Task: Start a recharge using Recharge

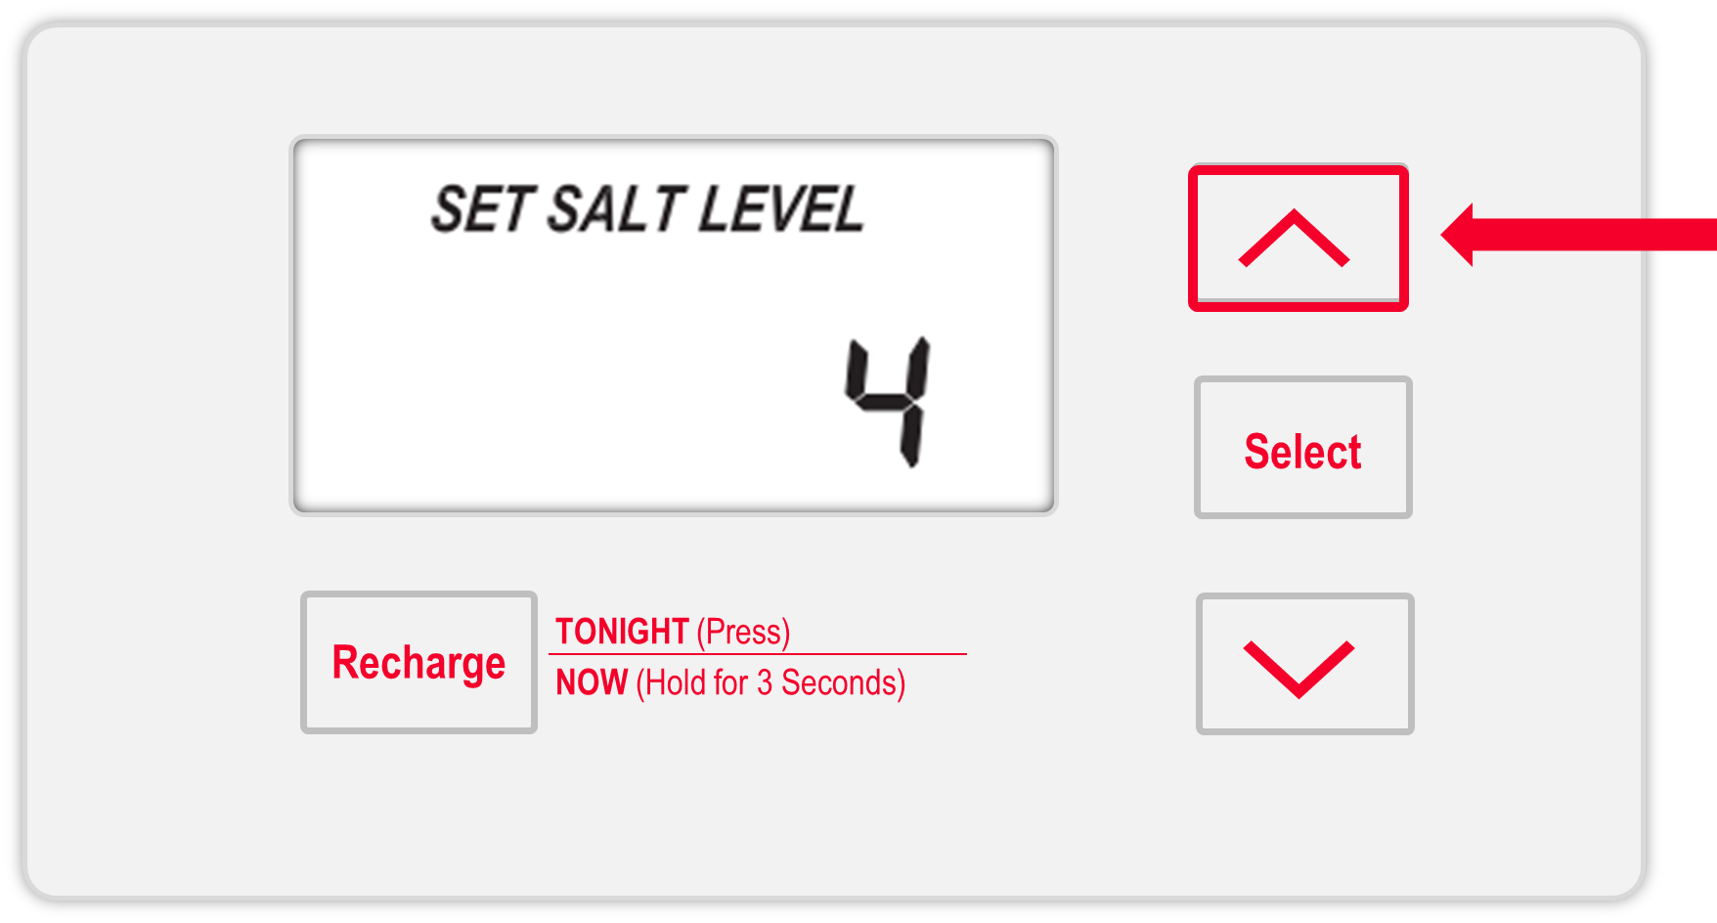Action: coord(418,662)
